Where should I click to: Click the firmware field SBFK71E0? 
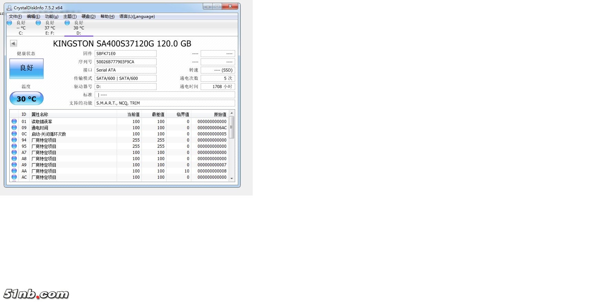point(126,54)
